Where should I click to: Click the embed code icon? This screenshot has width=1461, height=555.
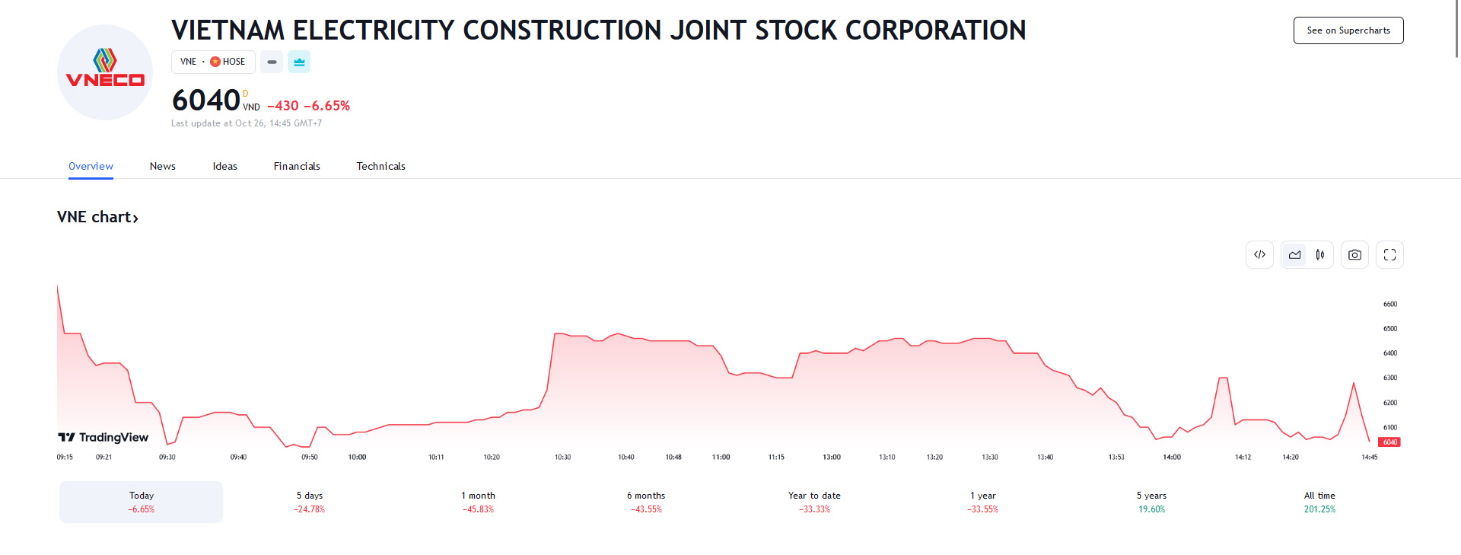point(1259,255)
